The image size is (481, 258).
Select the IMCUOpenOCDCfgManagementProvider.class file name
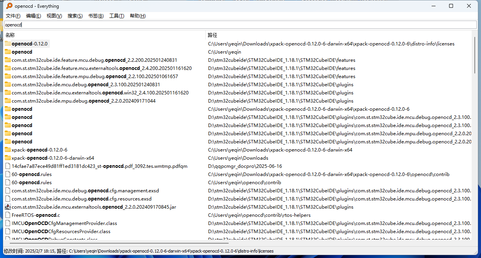(x=64, y=223)
